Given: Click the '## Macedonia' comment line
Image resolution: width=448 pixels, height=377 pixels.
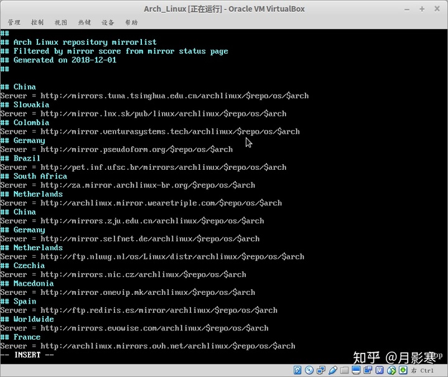Looking at the screenshot, I should point(27,283).
